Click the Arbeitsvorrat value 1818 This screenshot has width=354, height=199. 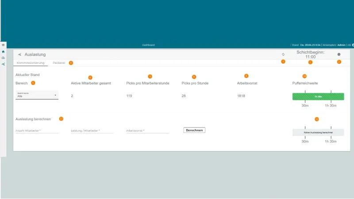point(241,96)
